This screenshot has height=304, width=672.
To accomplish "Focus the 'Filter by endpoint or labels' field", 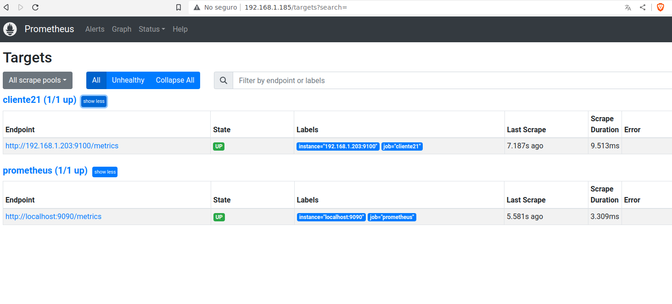I will [x=453, y=80].
